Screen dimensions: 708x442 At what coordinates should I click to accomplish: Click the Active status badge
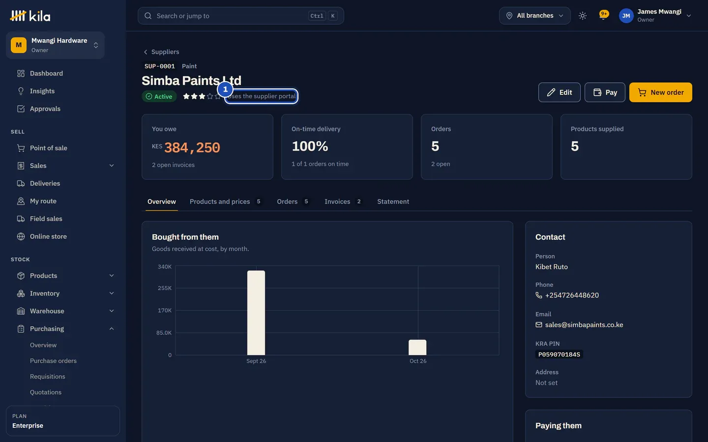point(159,96)
